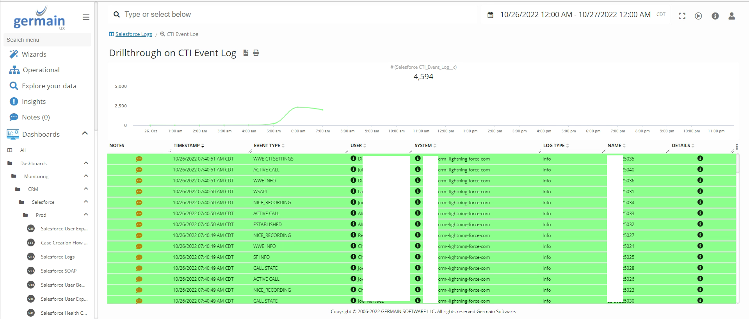
Task: Open the Salesforce SOAP dashboard
Action: (59, 271)
